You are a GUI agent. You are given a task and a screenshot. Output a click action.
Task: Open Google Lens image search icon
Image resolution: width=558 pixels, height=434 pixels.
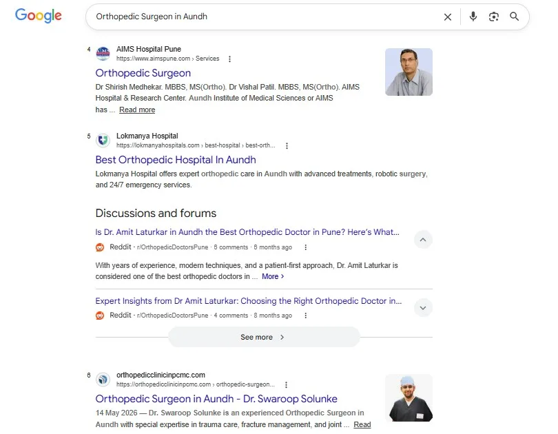(x=493, y=17)
